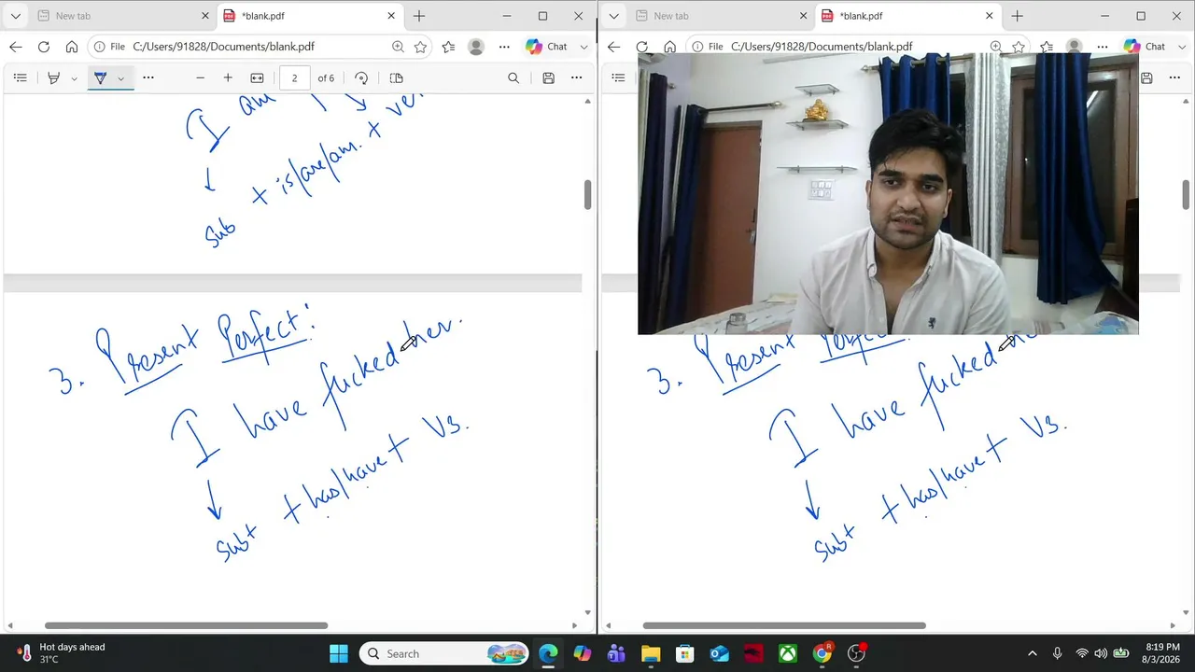Open Favorites list in left Edge window

[x=449, y=47]
